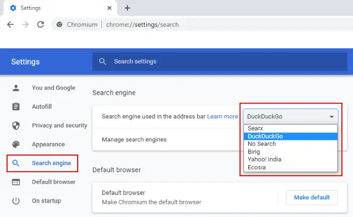Image resolution: width=353 pixels, height=217 pixels.
Task: Go to Privacy and security section
Action: click(x=60, y=125)
